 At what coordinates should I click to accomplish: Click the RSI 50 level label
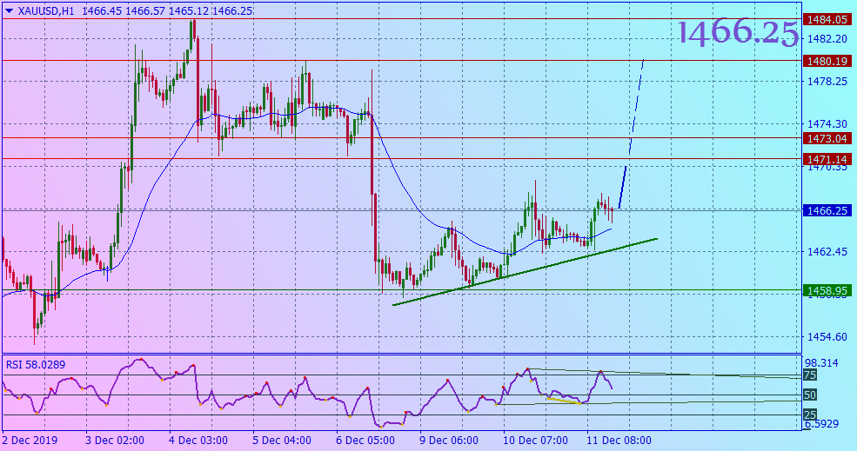pyautogui.click(x=810, y=395)
